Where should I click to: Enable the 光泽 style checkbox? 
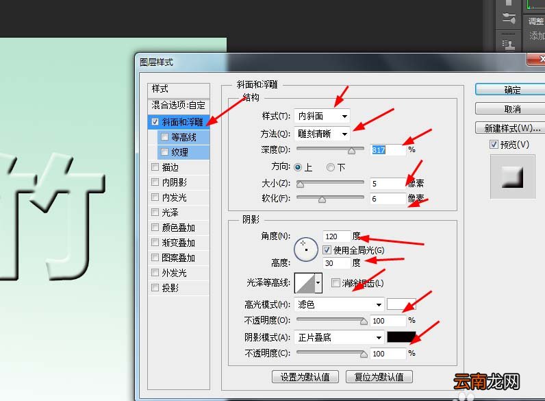(x=155, y=212)
